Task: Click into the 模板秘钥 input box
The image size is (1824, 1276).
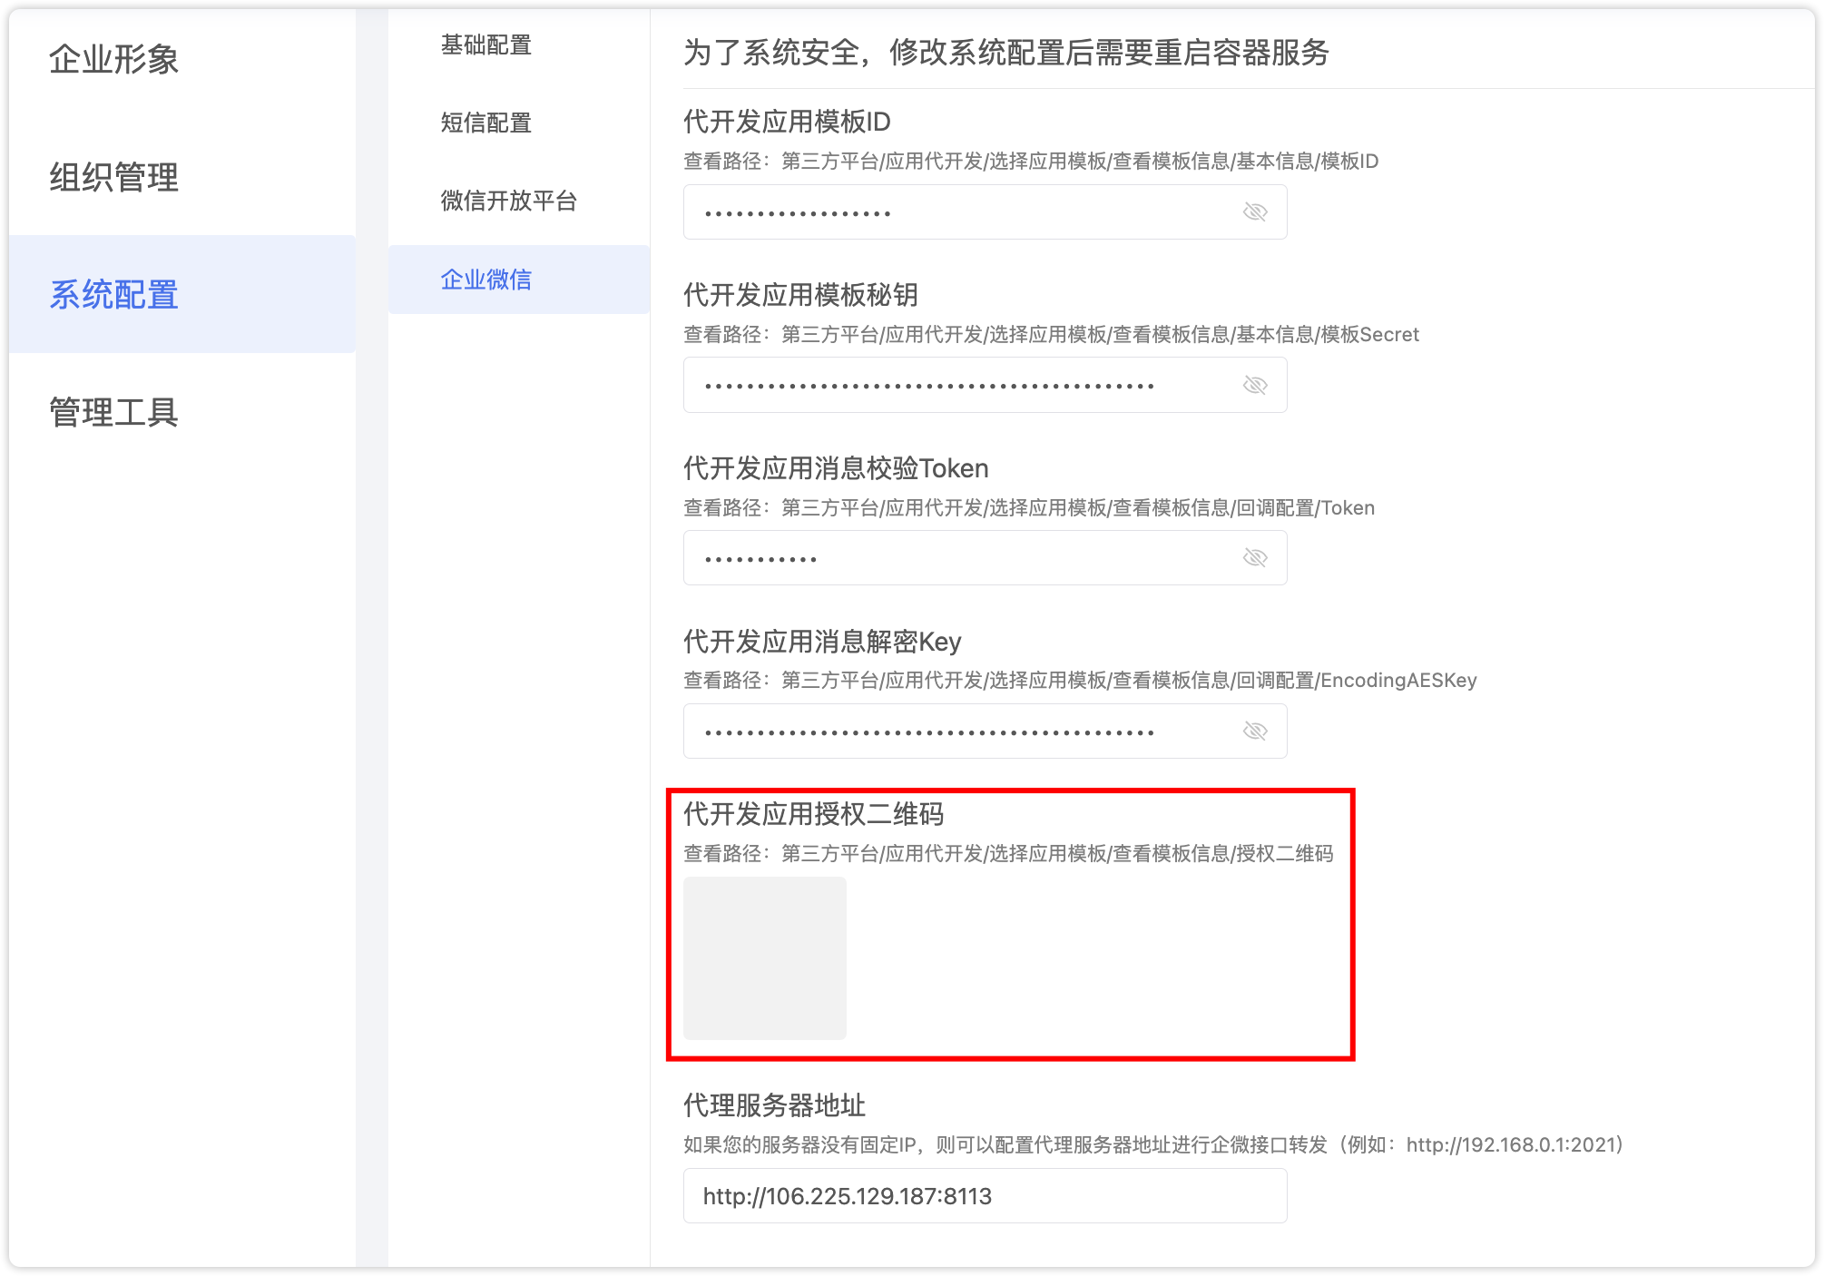Action: (953, 386)
